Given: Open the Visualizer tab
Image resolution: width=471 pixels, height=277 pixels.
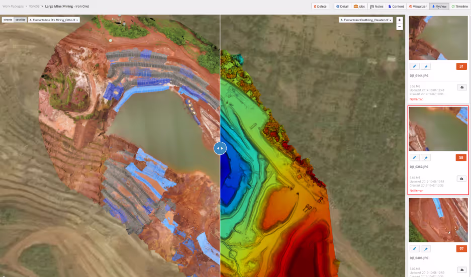Looking at the screenshot, I should click(x=418, y=7).
